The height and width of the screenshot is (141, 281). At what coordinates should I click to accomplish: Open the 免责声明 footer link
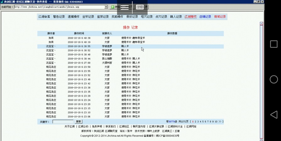point(97,126)
